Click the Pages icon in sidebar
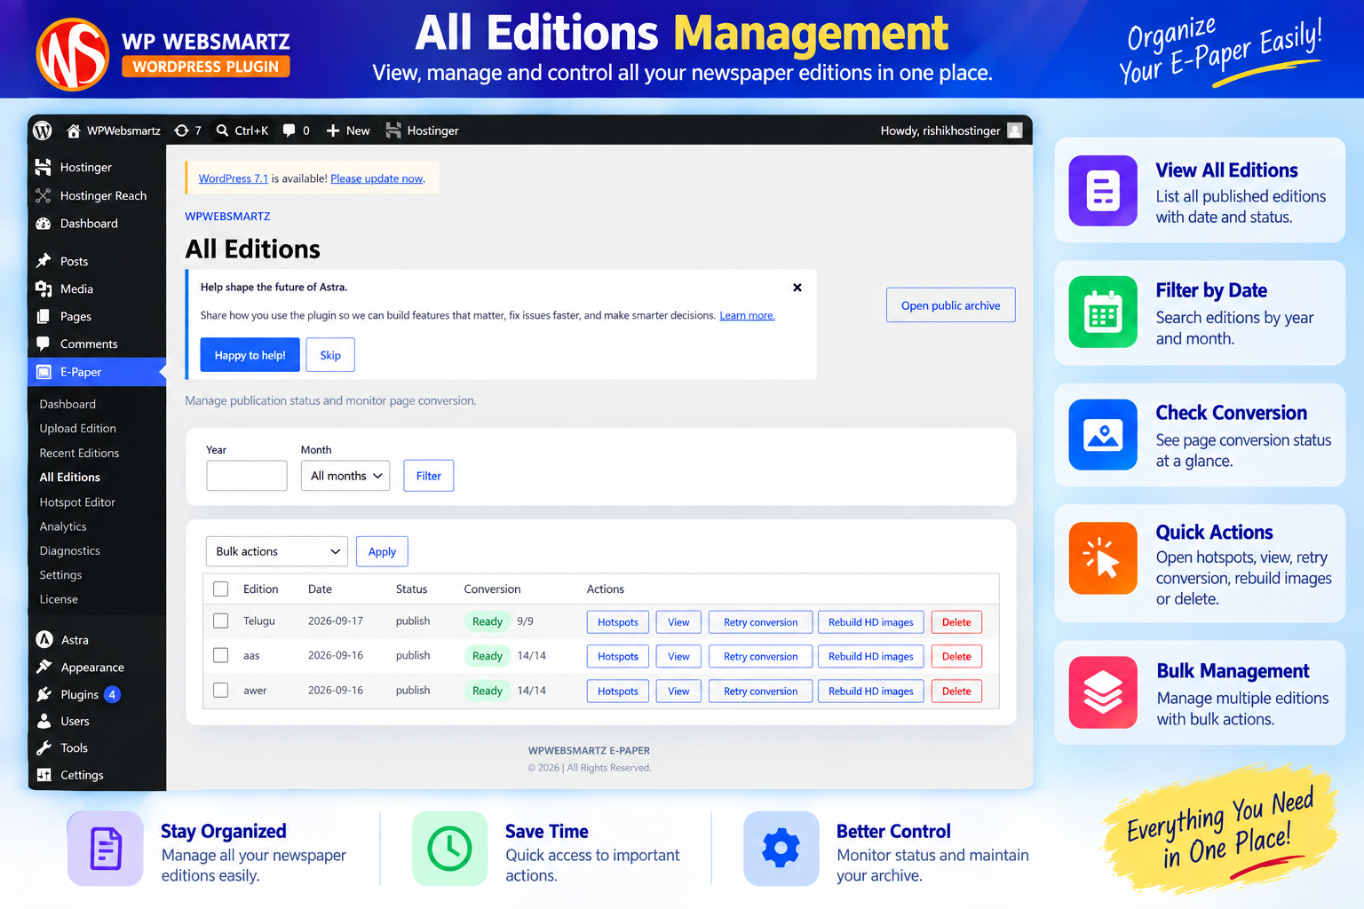 click(43, 316)
